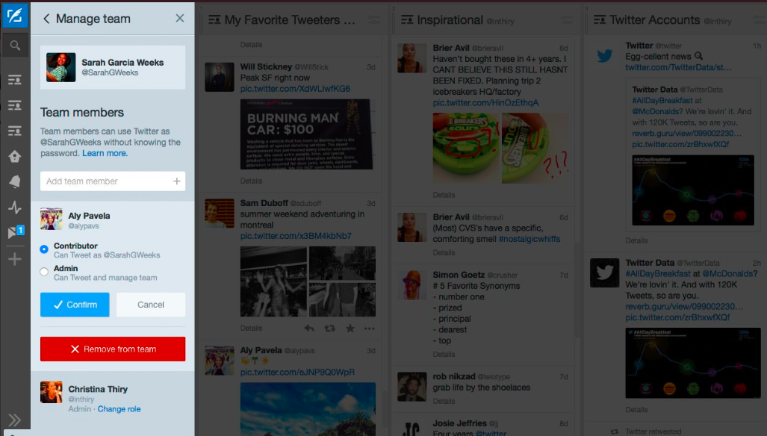This screenshot has height=436, width=767.
Task: Open the Activity pulse icon in sidebar
Action: tap(15, 208)
